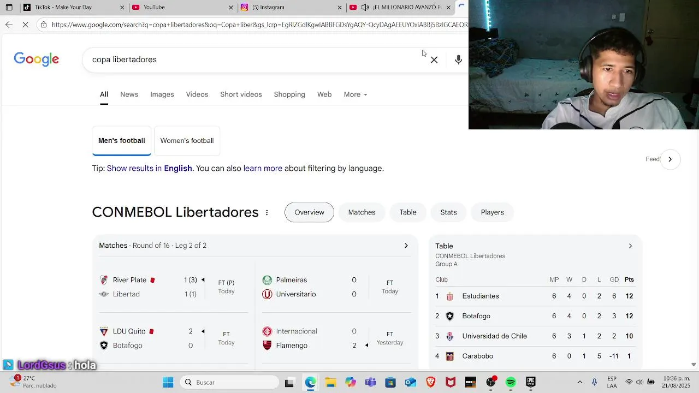The height and width of the screenshot is (393, 699).
Task: Launch Copilot from the taskbar
Action: (x=351, y=382)
